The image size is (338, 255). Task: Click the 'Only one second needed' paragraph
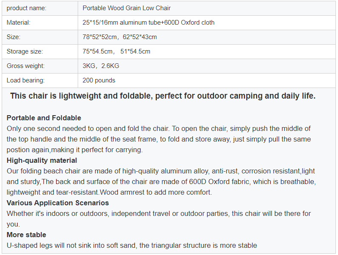click(159, 139)
